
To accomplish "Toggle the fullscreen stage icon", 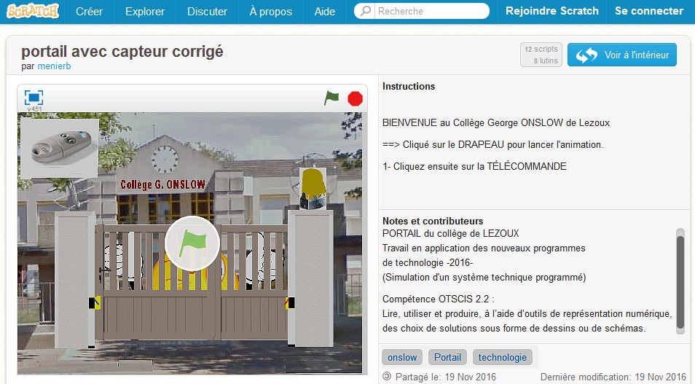I will point(34,98).
